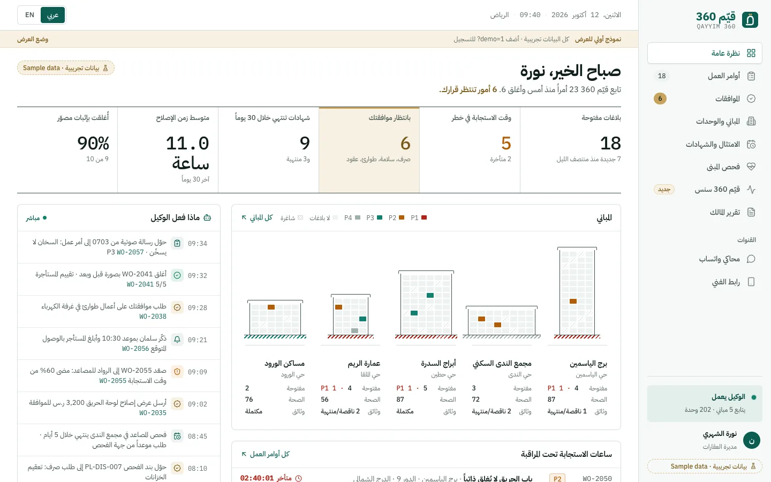The image size is (771, 482).
Task: Open work order WO-2057 link
Action: (x=130, y=252)
